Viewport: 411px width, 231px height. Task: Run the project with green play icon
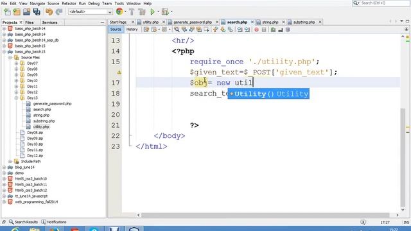point(152,12)
